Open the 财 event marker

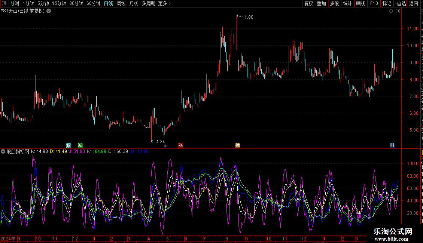tap(392, 145)
